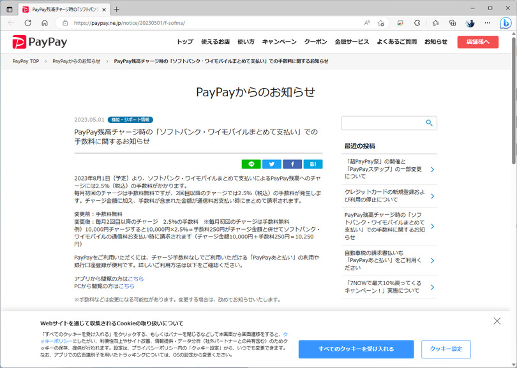The height and width of the screenshot is (368, 517).
Task: Open the お知らせ menu item
Action: click(436, 42)
